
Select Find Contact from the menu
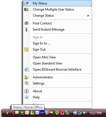[57, 23]
